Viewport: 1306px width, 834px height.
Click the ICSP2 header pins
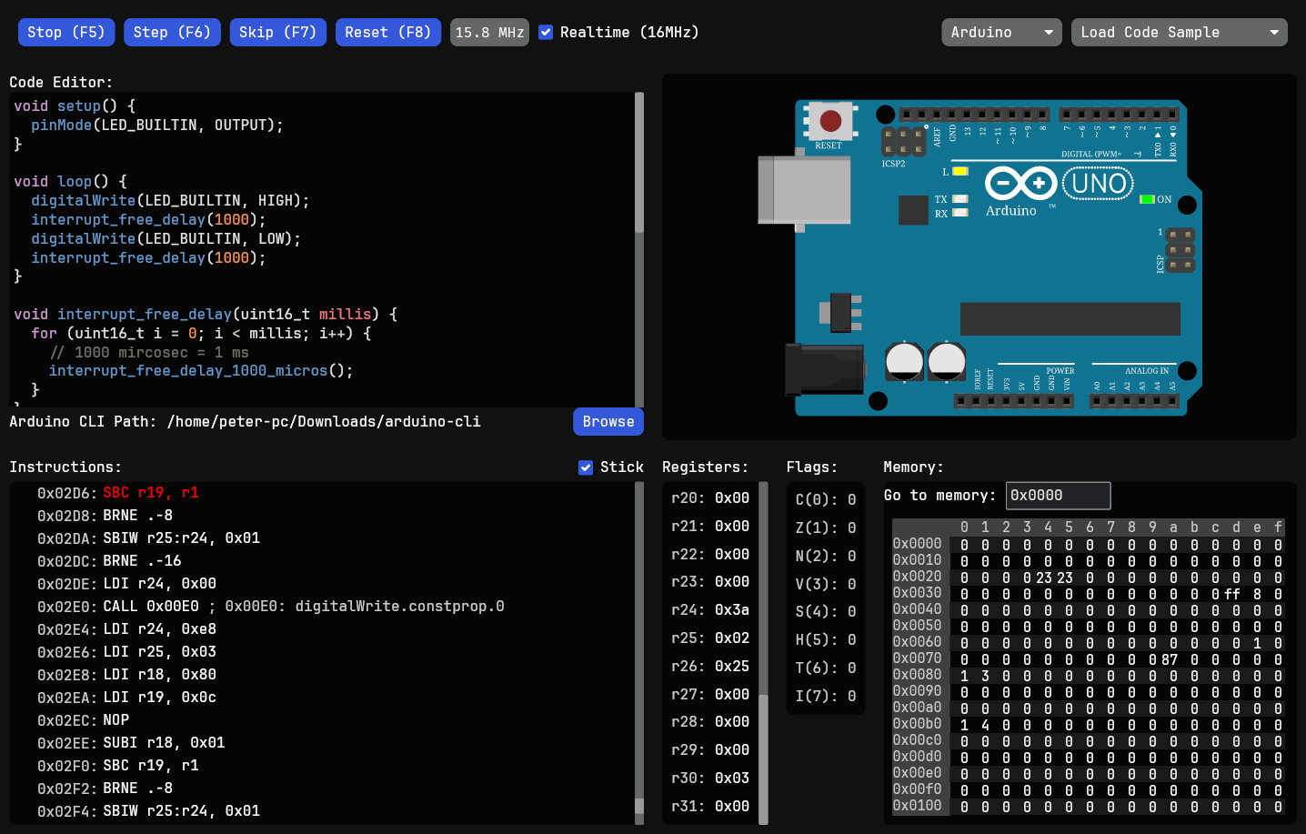903,142
